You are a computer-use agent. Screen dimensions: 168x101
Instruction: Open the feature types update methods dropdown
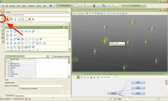tap(48, 56)
